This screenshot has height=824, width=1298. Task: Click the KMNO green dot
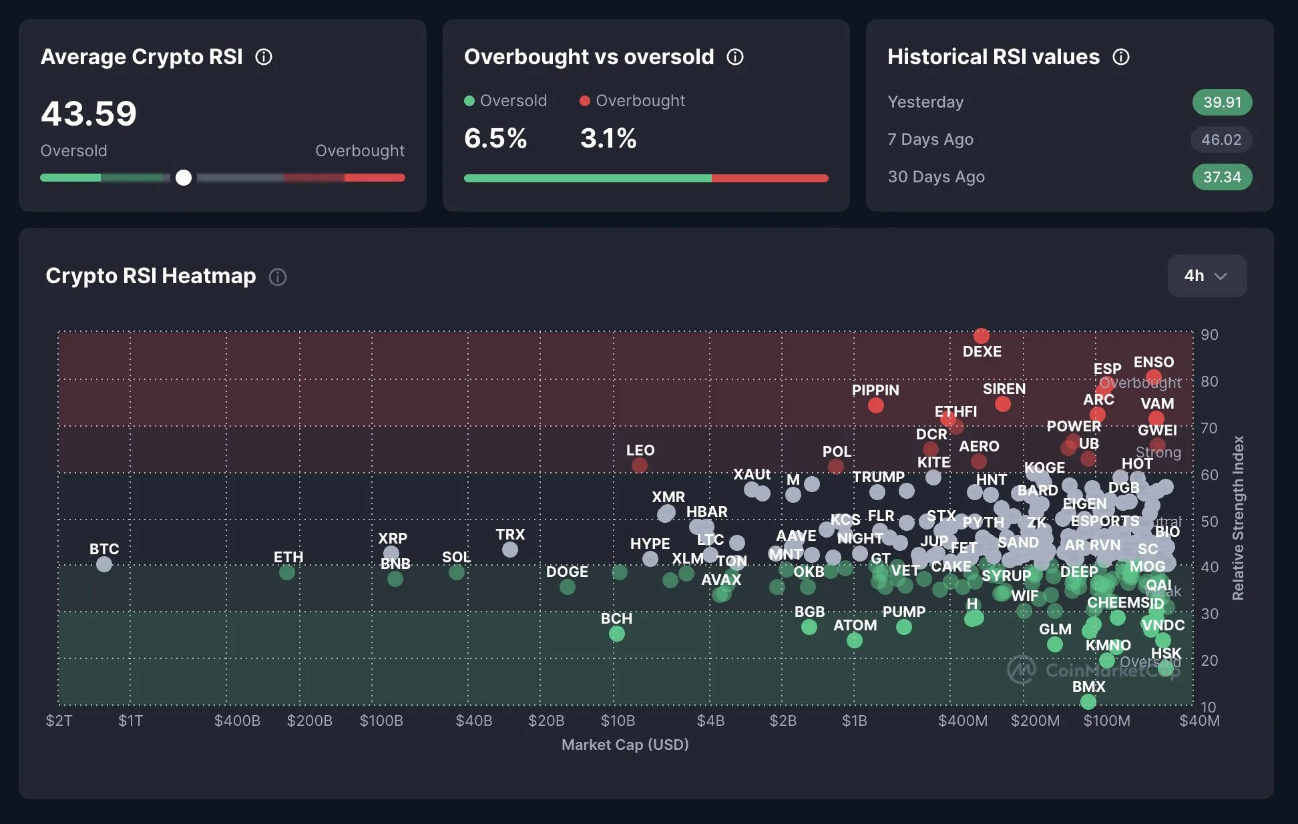point(1107,660)
